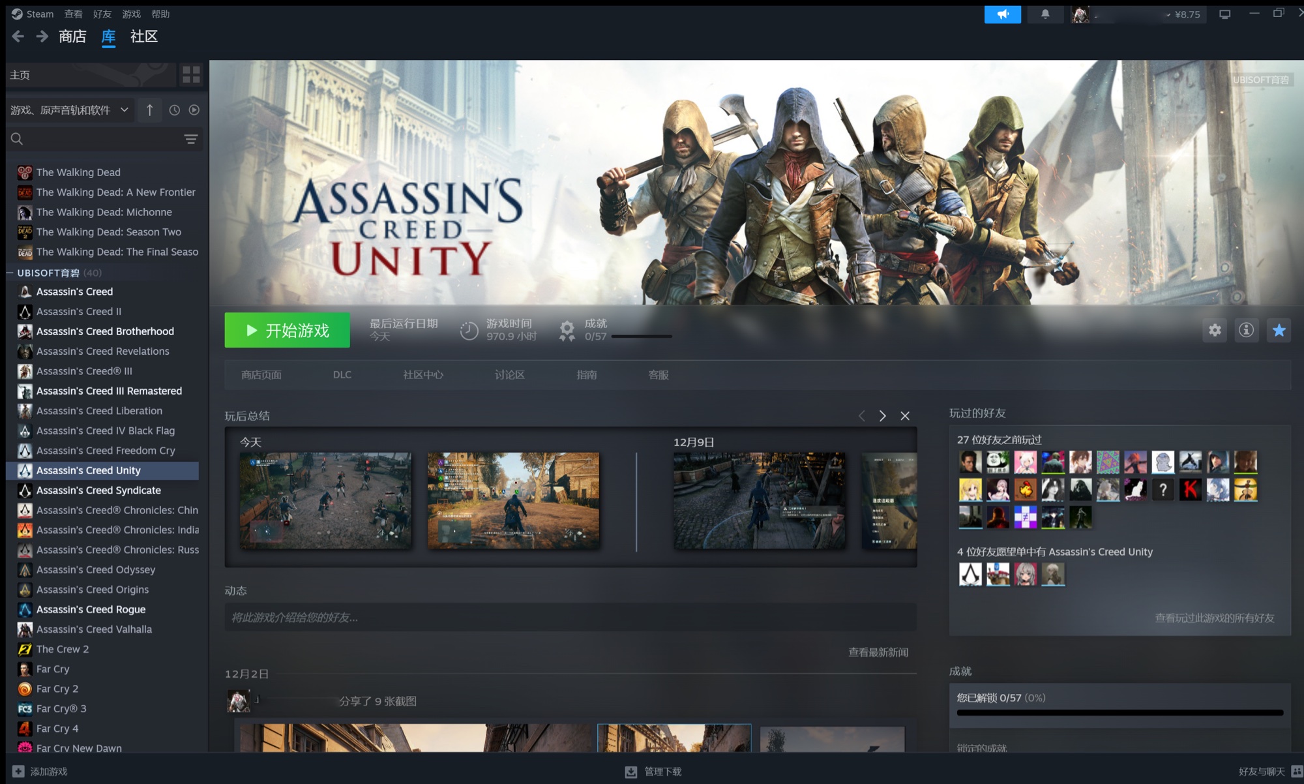Toggle favorite star for Unity
This screenshot has height=784, width=1304.
(x=1279, y=330)
